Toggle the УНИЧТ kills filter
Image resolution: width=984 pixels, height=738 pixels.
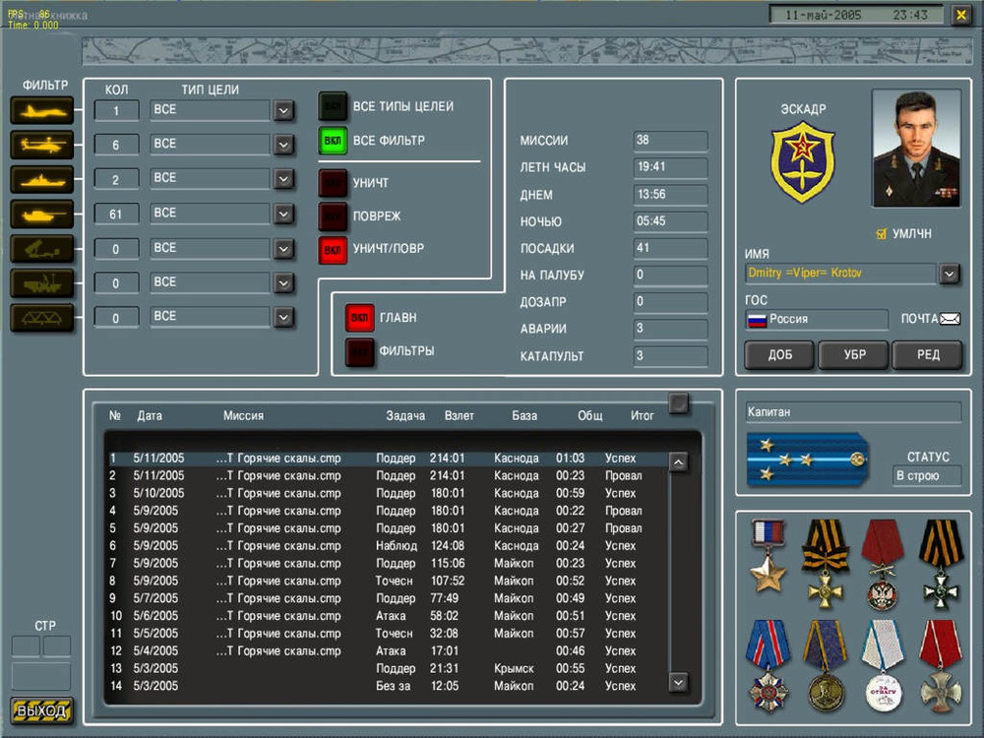point(332,184)
